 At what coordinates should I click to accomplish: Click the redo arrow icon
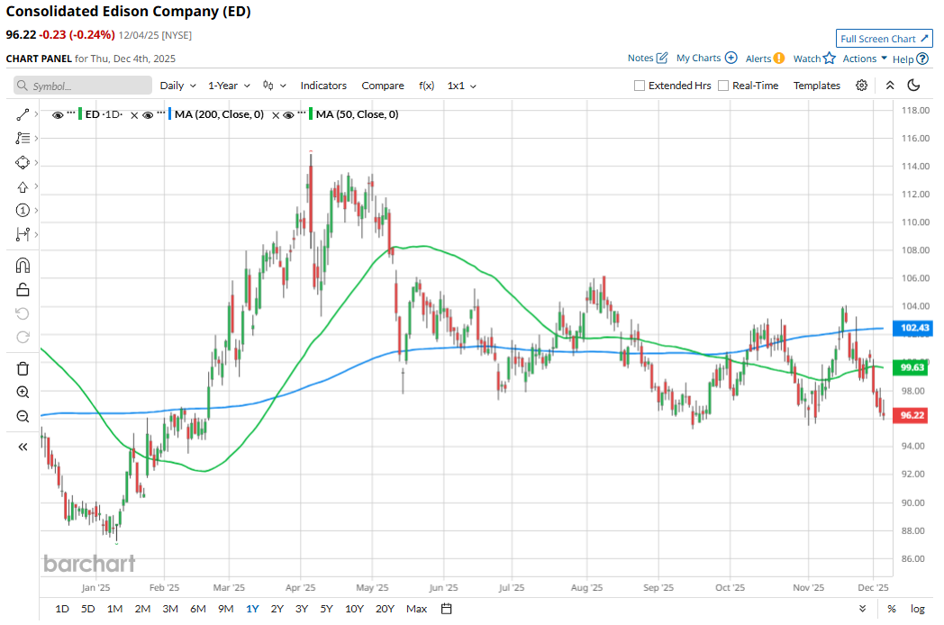click(23, 337)
